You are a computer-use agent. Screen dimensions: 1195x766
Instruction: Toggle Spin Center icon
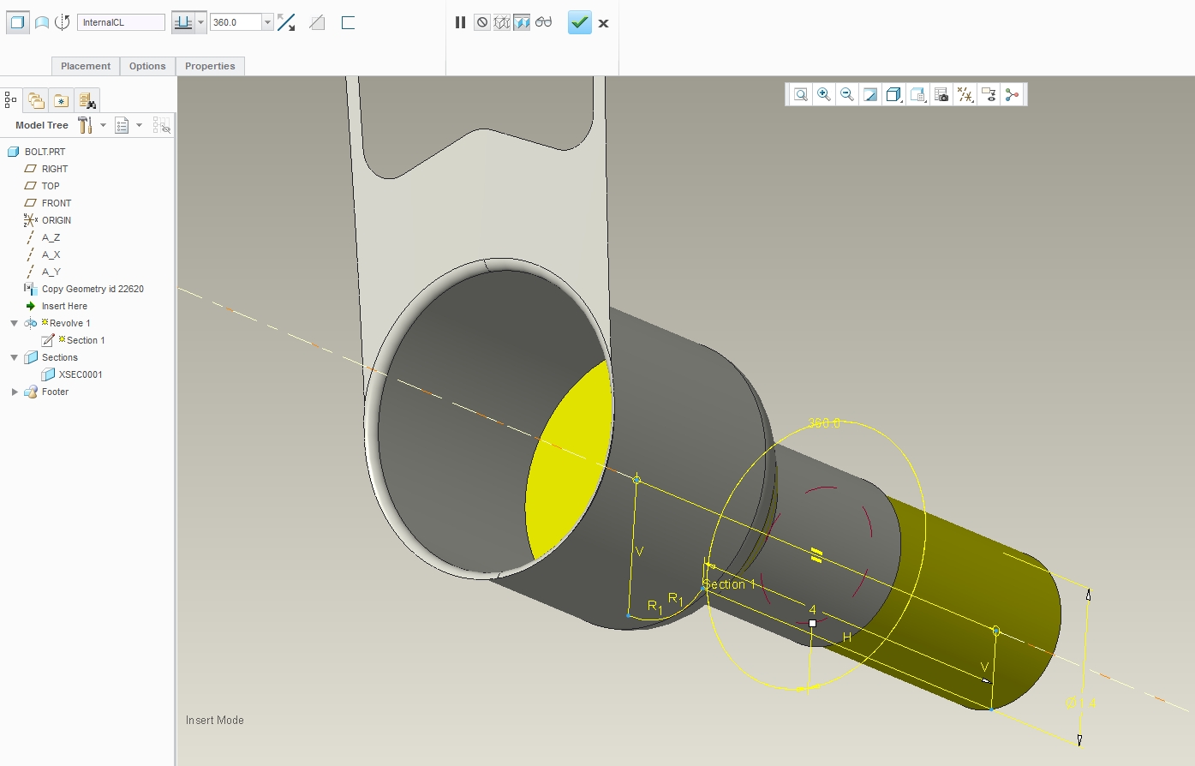[1013, 94]
